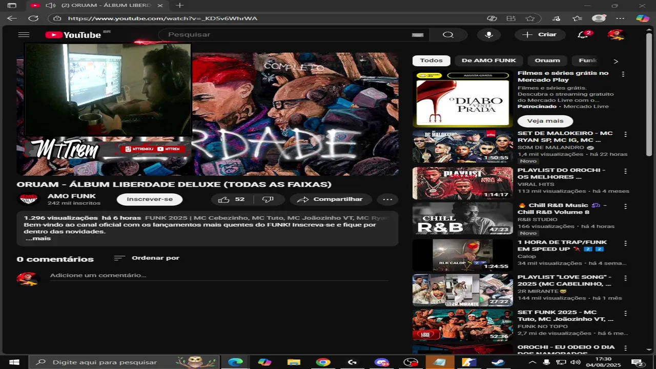Go to the YouTube home logo

[x=73, y=35]
